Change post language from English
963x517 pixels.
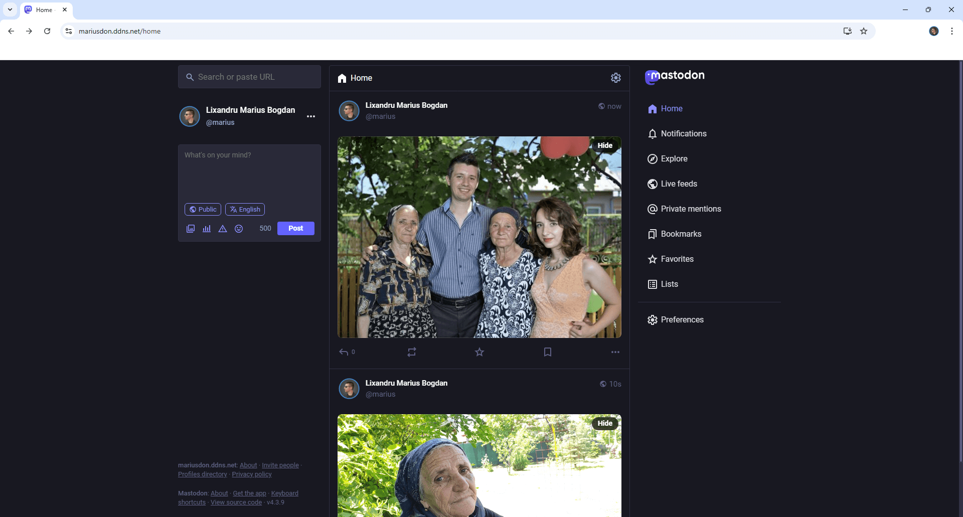coord(245,209)
